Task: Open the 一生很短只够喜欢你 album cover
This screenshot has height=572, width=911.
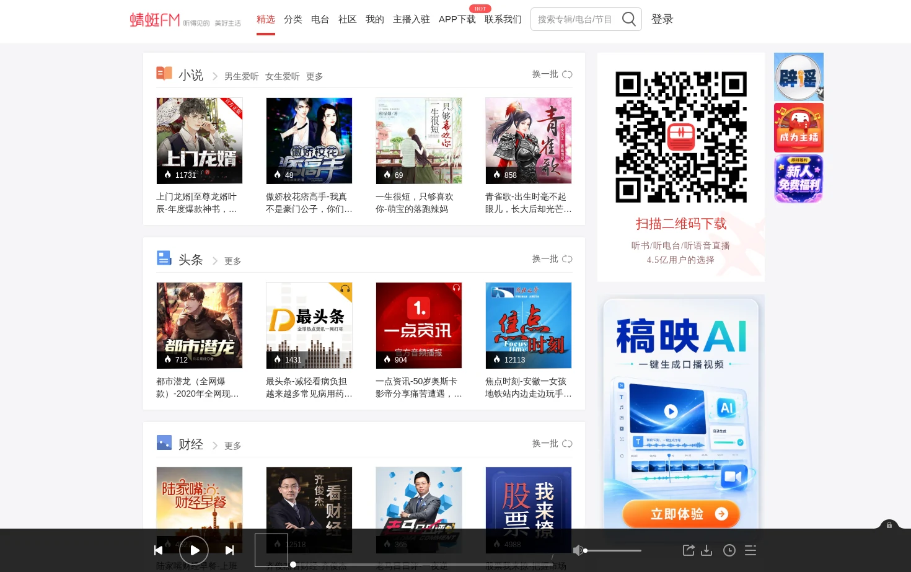Action: (x=419, y=141)
